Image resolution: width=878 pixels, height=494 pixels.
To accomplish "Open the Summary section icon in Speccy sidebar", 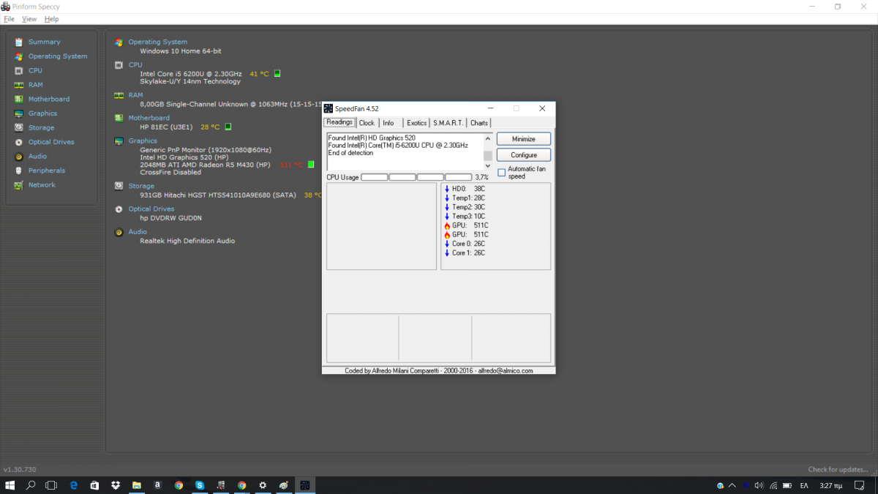I will pyautogui.click(x=19, y=42).
